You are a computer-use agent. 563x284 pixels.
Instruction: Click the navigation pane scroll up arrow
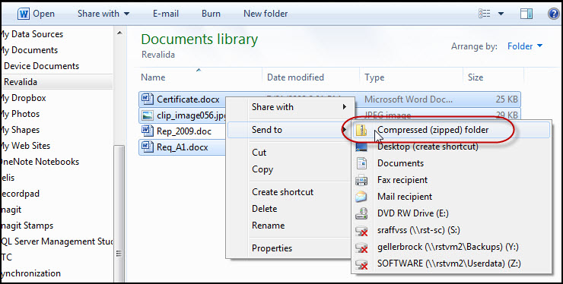point(119,33)
